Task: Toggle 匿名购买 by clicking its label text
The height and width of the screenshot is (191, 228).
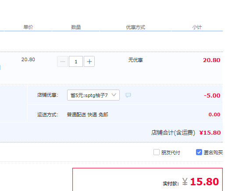Action: [213, 153]
